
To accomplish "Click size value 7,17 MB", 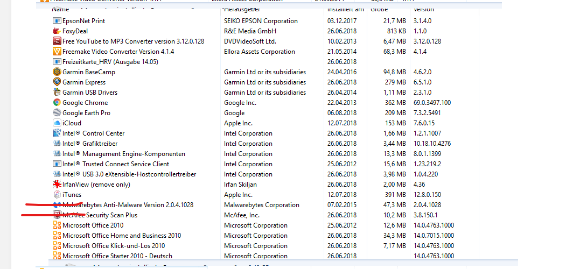I will click(395, 245).
